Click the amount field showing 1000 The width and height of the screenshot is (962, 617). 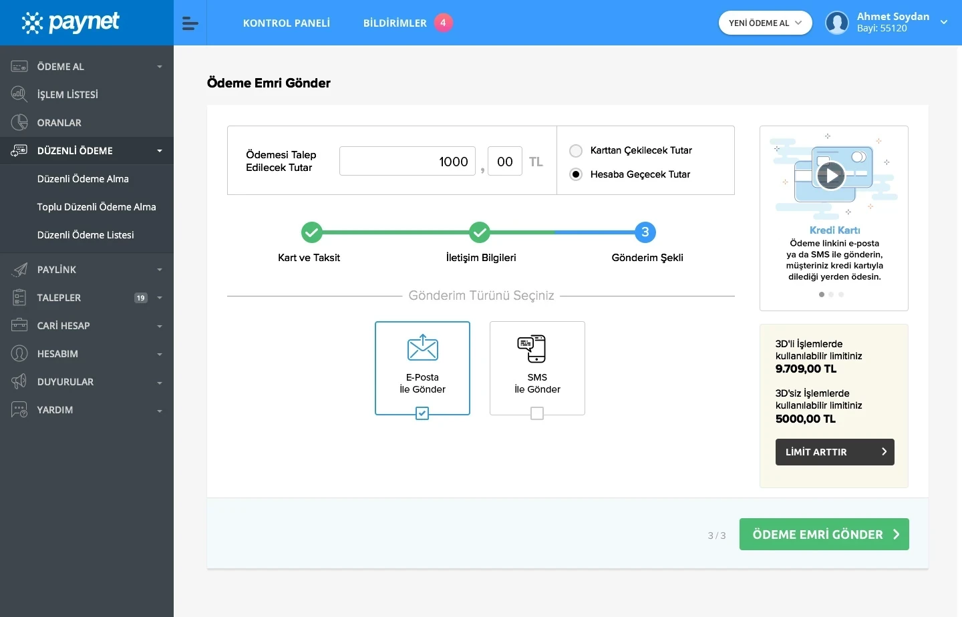tap(408, 161)
